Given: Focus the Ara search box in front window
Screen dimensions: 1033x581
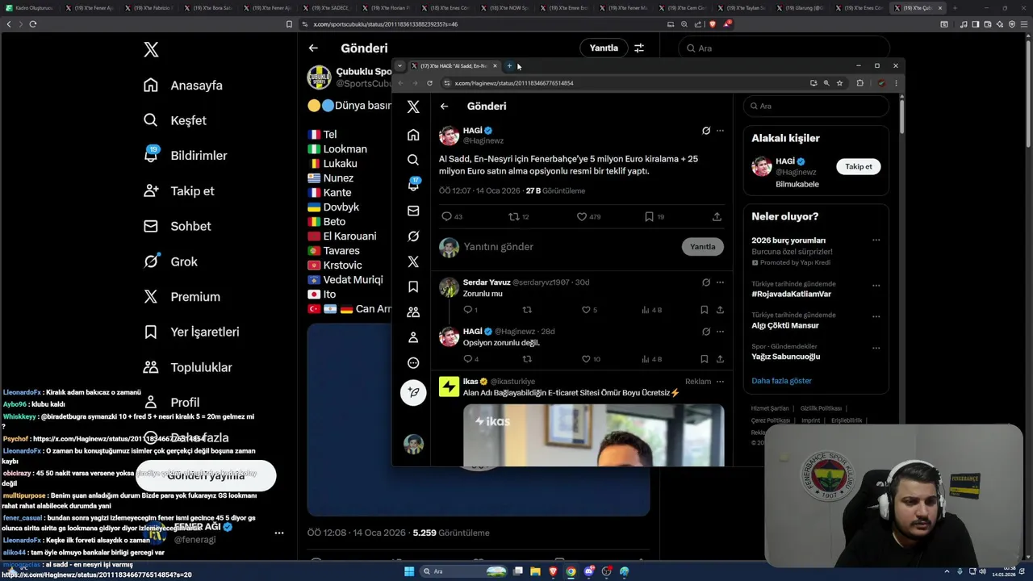Looking at the screenshot, I should tap(816, 106).
